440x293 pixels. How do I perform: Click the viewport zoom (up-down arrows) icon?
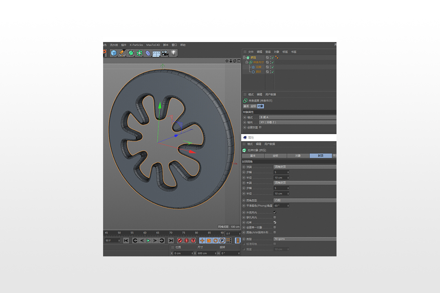click(231, 61)
